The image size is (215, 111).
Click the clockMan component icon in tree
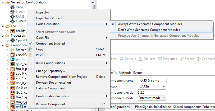pyautogui.click(x=12, y=55)
